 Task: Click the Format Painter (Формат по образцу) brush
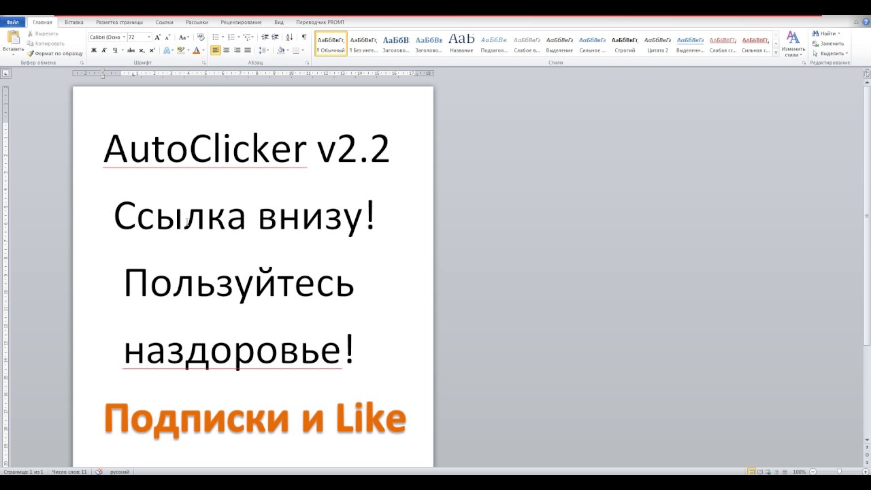click(x=54, y=53)
